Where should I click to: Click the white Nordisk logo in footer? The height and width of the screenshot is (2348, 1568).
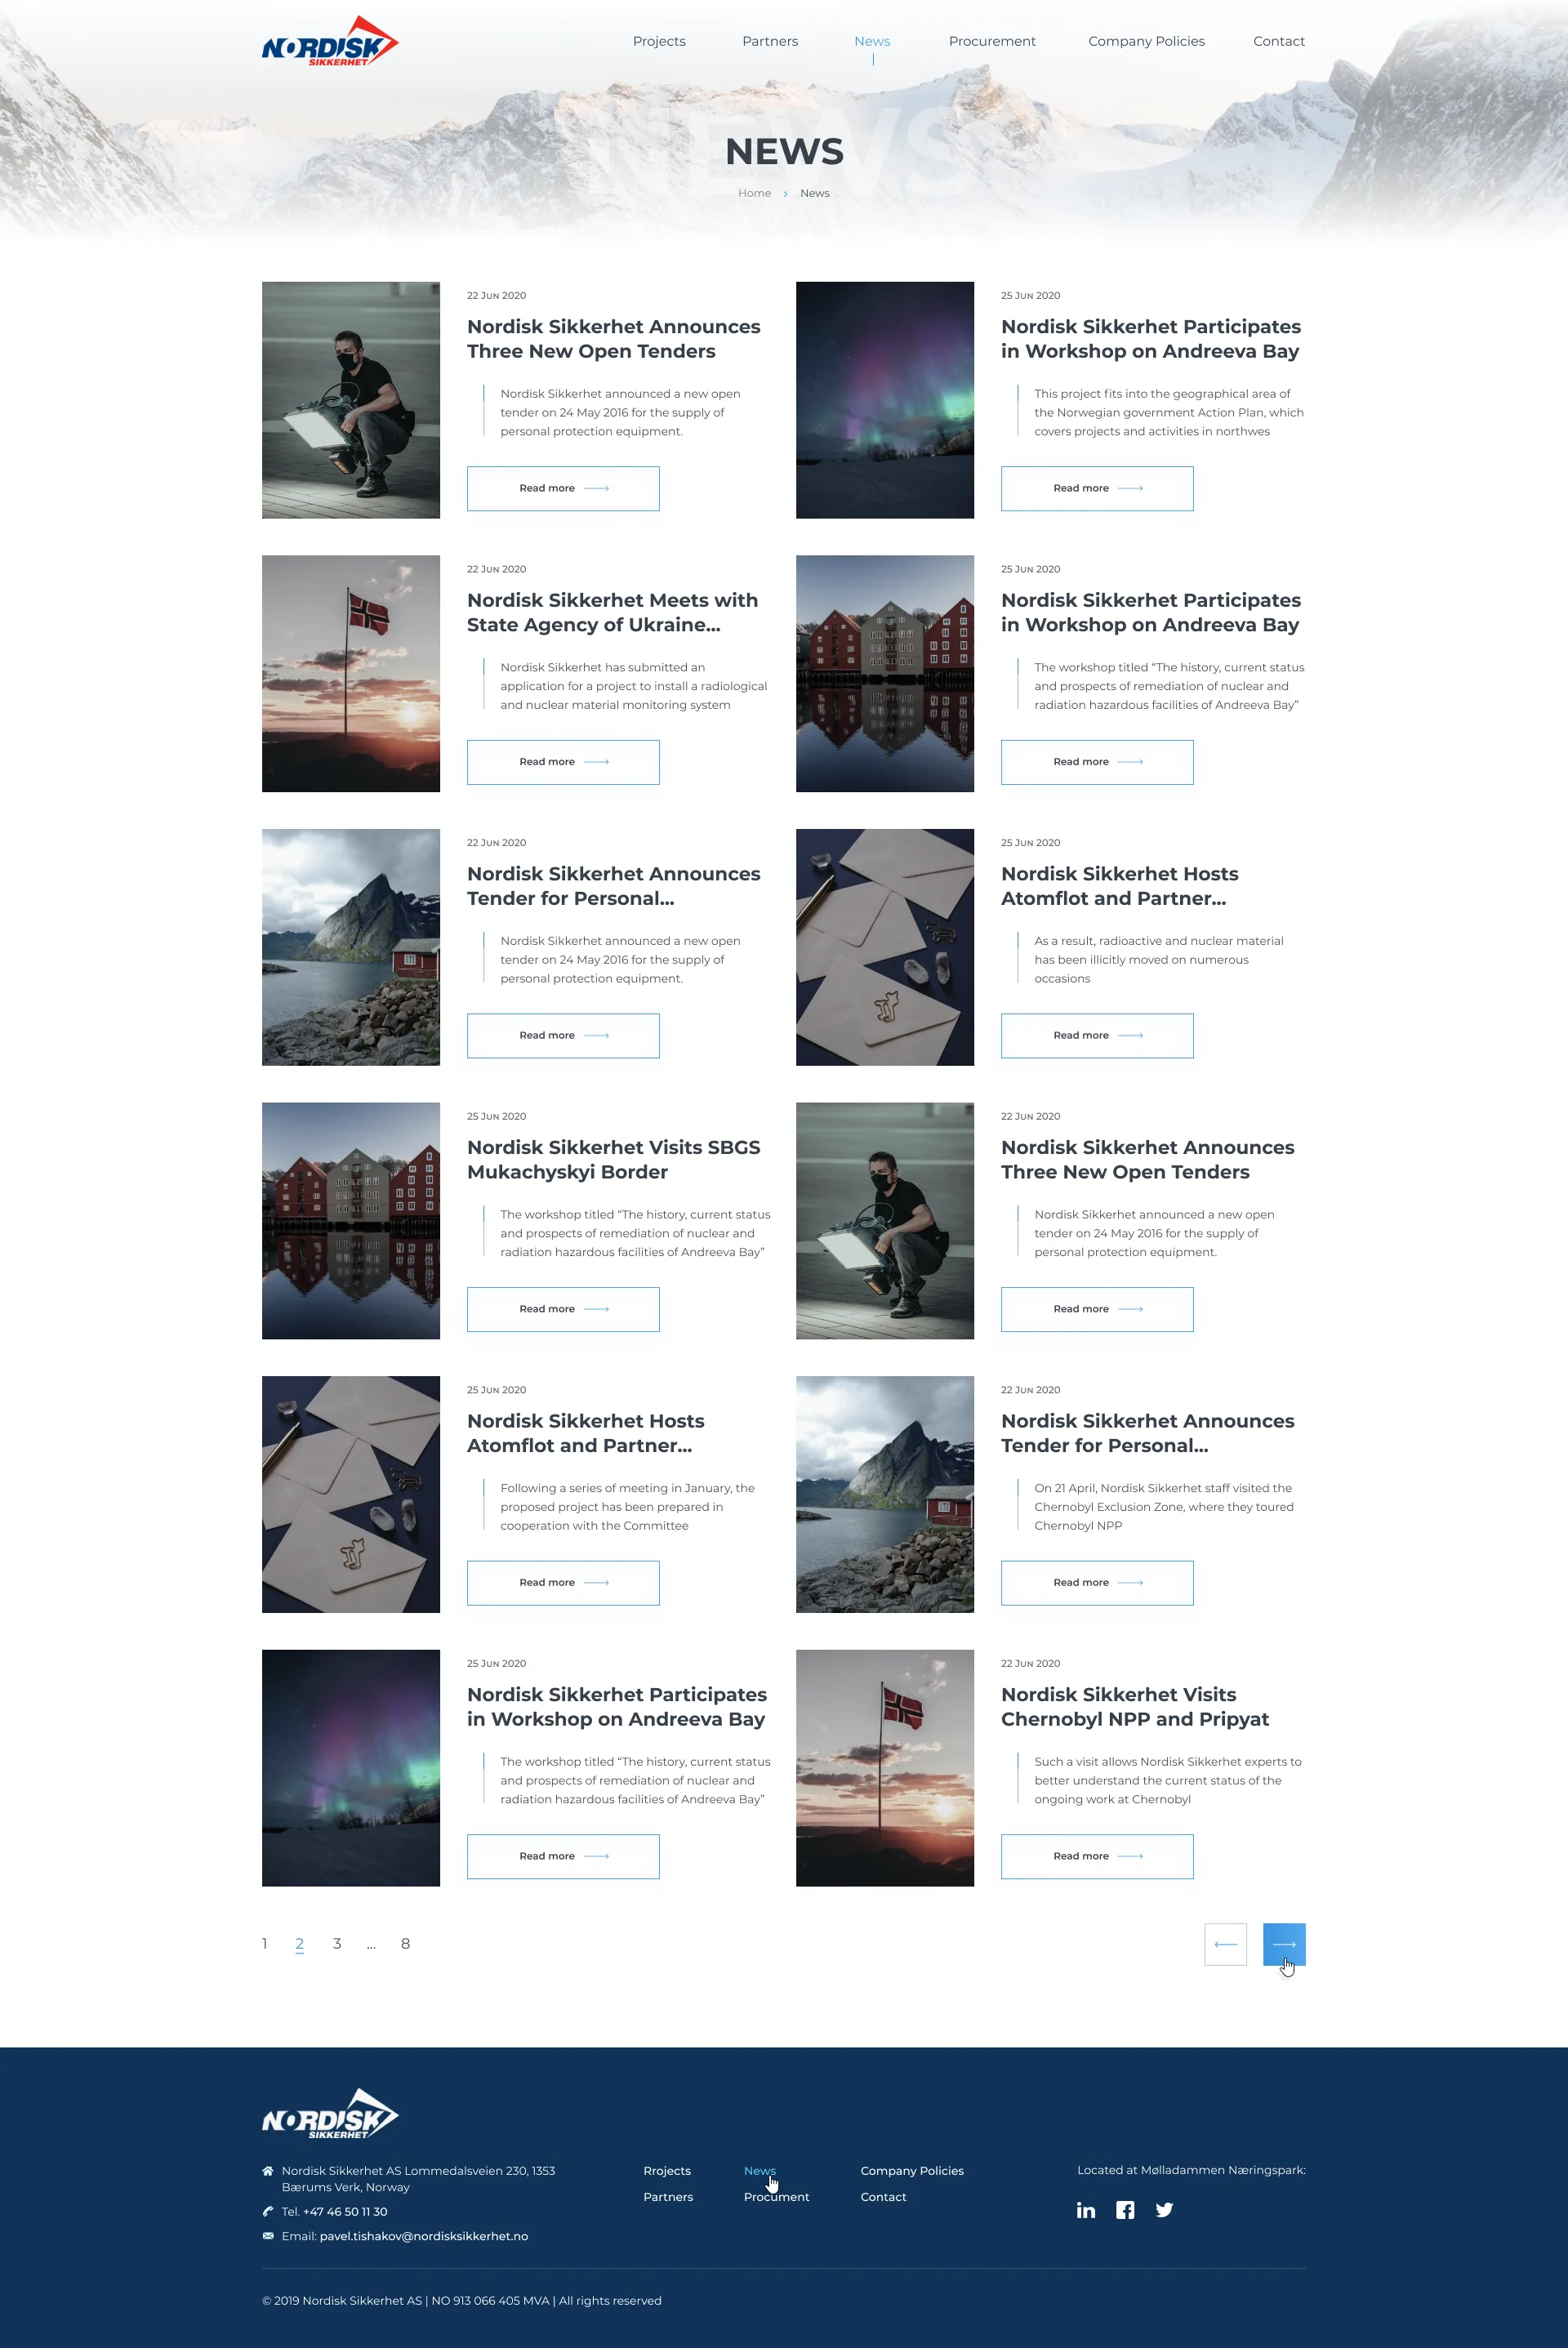(330, 2114)
